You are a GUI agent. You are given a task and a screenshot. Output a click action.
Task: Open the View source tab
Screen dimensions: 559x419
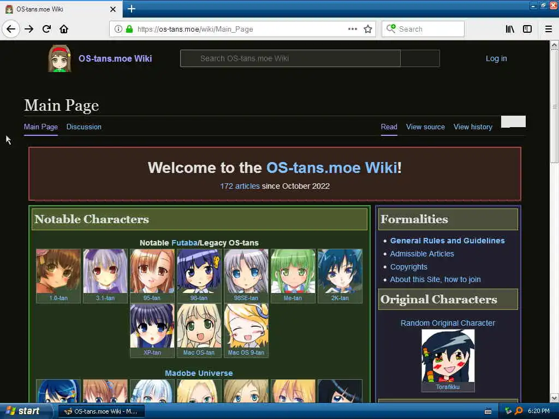coord(425,127)
